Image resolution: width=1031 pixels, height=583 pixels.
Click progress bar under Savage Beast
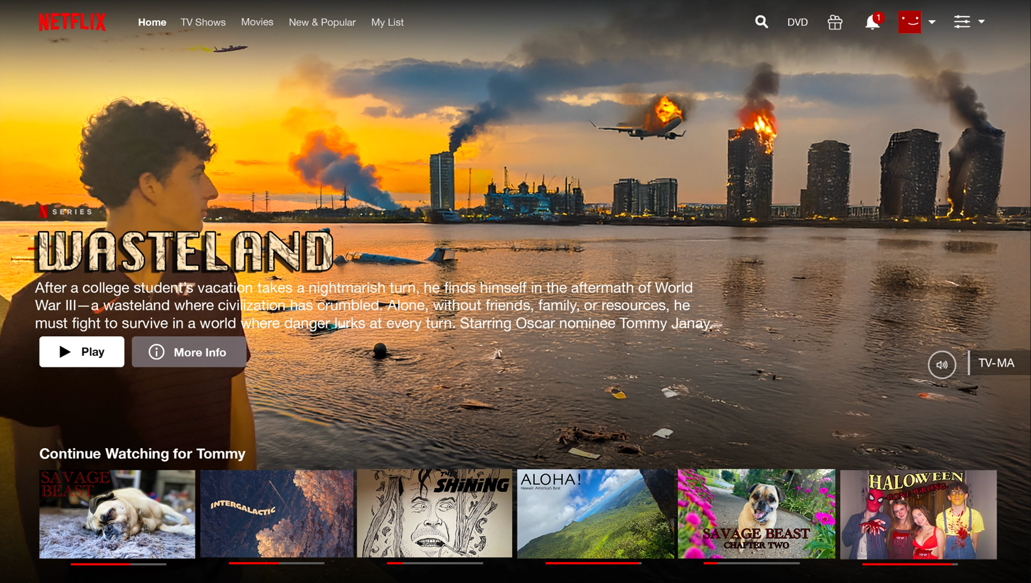118,564
